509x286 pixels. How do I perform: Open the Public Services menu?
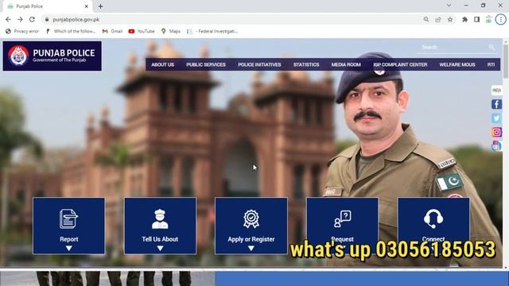tap(206, 64)
